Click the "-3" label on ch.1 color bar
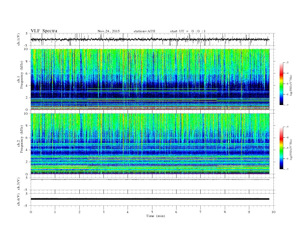The width and height of the screenshot is (308, 238). coord(287,63)
